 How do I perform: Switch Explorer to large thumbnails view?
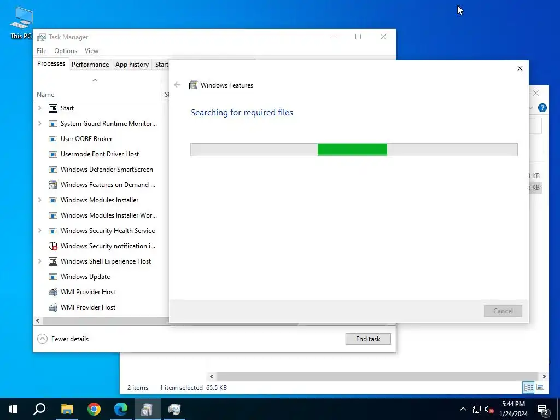click(x=540, y=387)
